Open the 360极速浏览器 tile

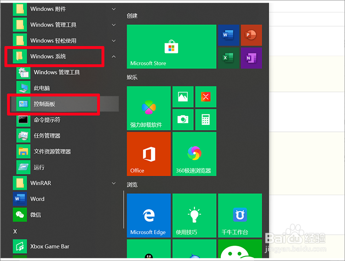click(x=194, y=154)
